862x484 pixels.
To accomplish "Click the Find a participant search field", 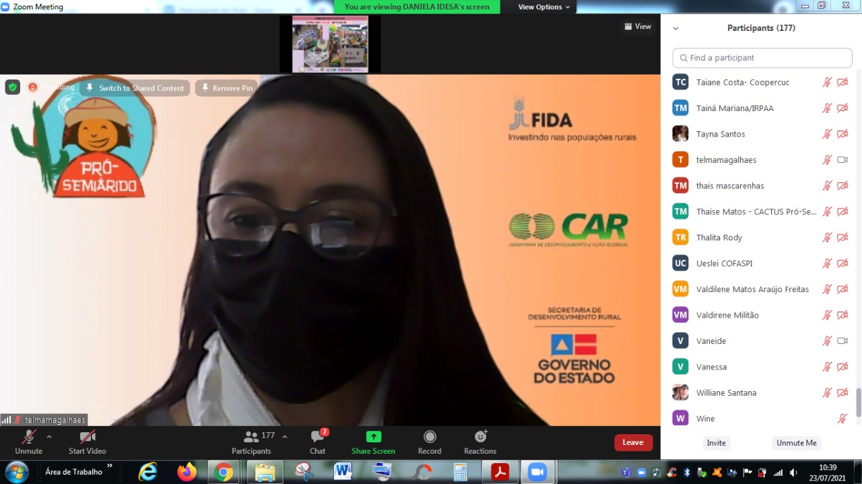I will coord(762,58).
